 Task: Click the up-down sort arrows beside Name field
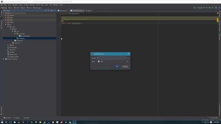pos(128,58)
